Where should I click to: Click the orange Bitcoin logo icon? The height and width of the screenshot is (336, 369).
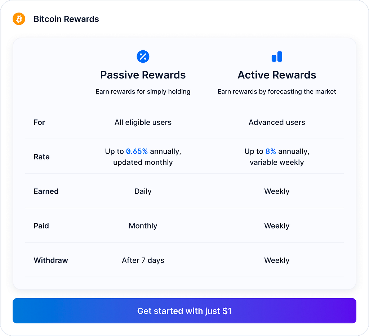19,19
